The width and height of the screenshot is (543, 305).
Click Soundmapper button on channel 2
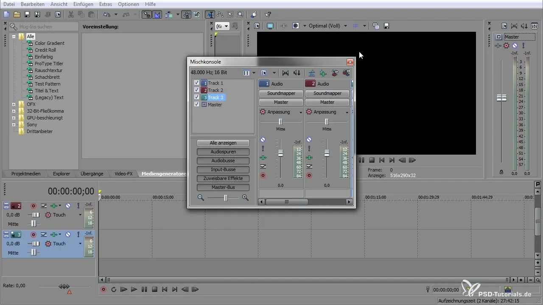tap(327, 93)
